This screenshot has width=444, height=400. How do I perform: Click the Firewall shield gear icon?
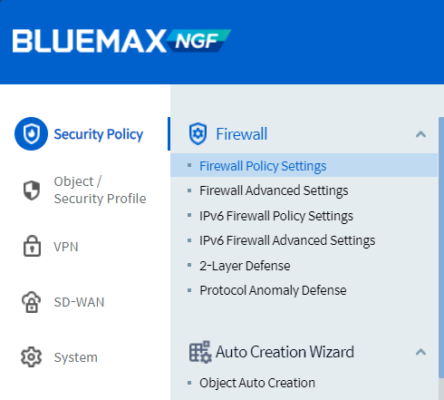pos(198,133)
